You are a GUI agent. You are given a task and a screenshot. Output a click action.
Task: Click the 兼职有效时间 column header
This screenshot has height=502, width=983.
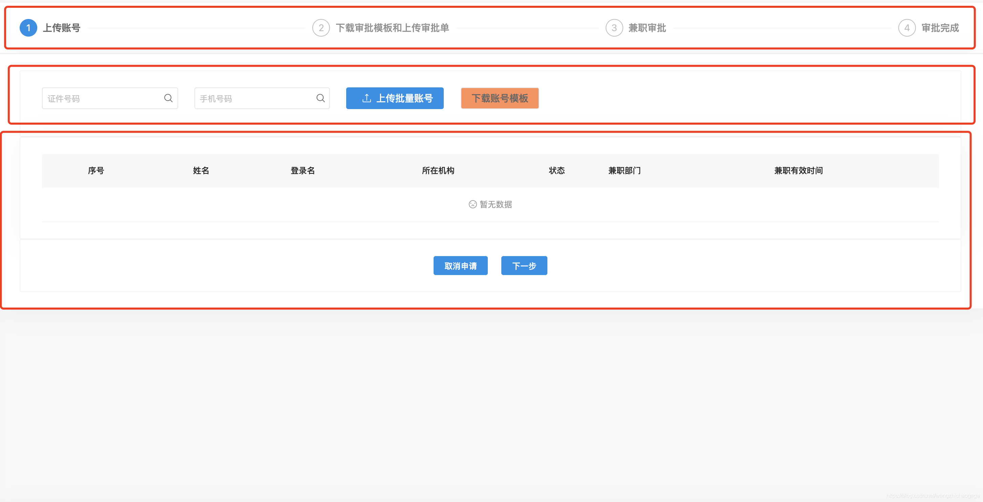coord(798,170)
